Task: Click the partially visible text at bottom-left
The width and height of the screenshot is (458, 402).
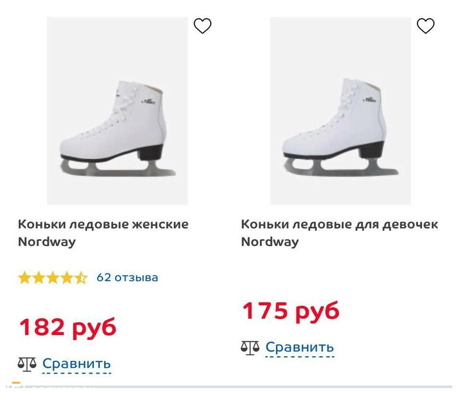Action: pyautogui.click(x=58, y=387)
